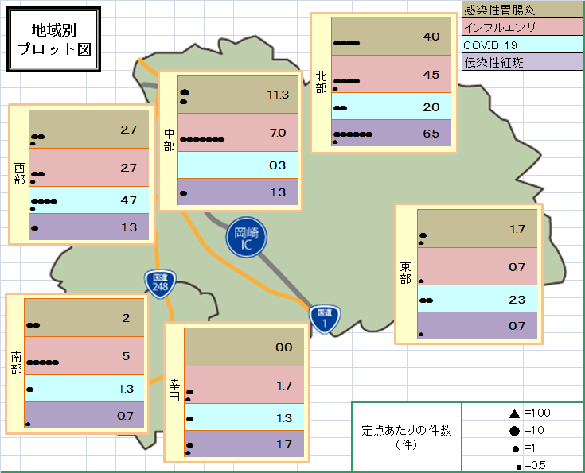Select the 幸田 top row showing 0.0
The width and height of the screenshot is (585, 473).
click(x=244, y=347)
